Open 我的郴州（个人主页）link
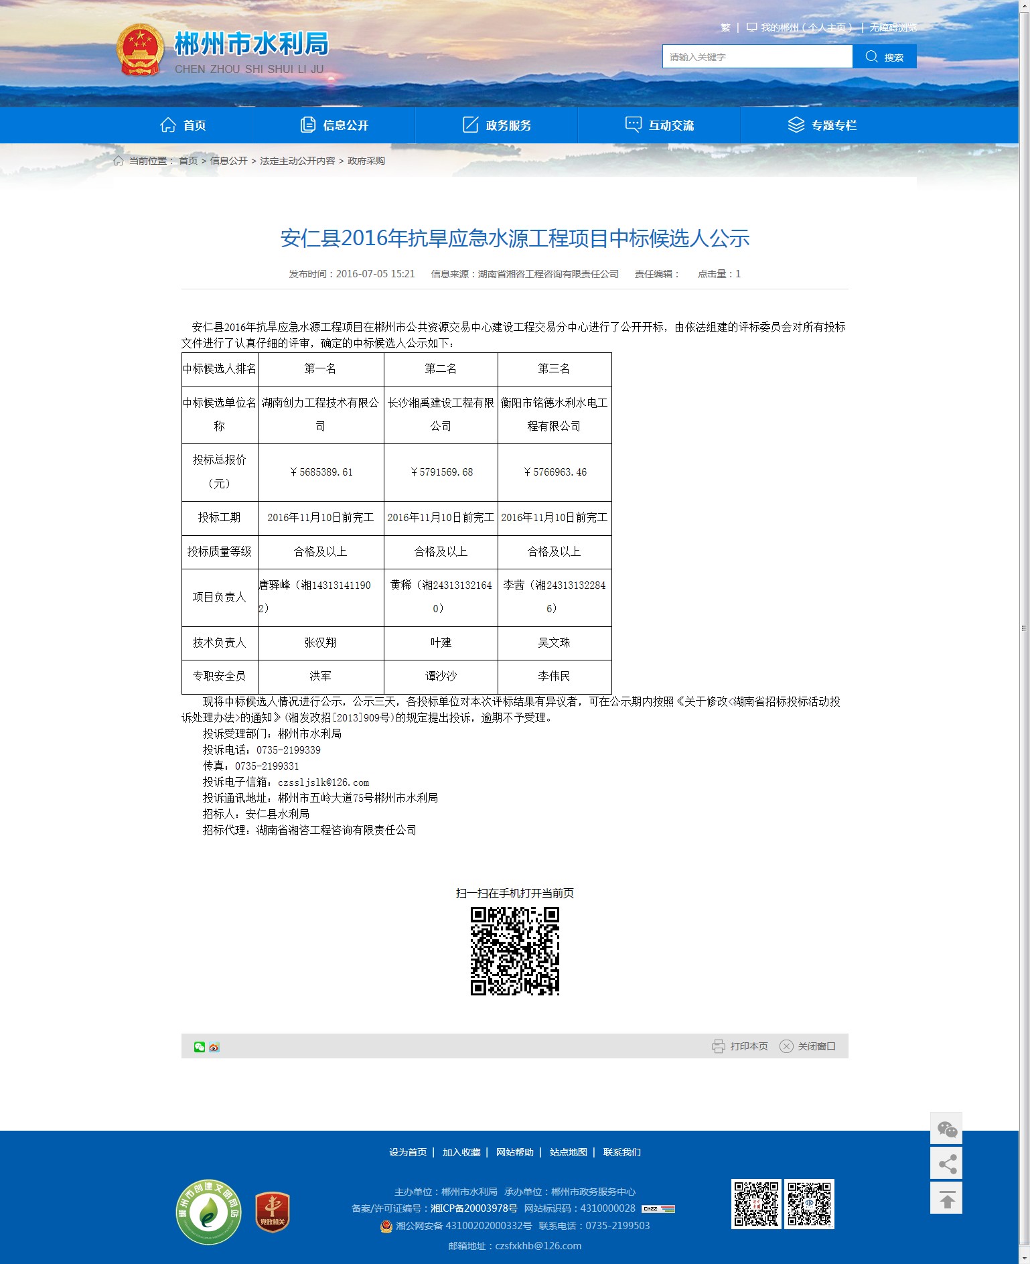This screenshot has height=1264, width=1030. click(x=806, y=27)
